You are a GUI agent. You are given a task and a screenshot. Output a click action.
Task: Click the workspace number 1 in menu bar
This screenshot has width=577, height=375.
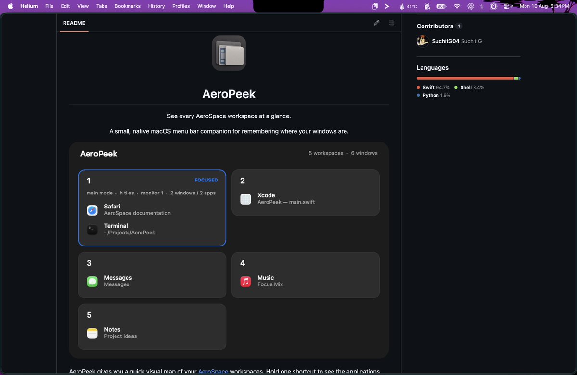[x=482, y=6]
